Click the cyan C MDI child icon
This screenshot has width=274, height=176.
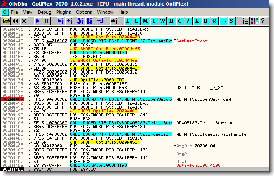pos(5,12)
